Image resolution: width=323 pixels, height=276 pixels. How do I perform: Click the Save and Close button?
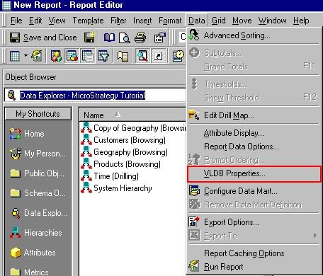pos(43,38)
